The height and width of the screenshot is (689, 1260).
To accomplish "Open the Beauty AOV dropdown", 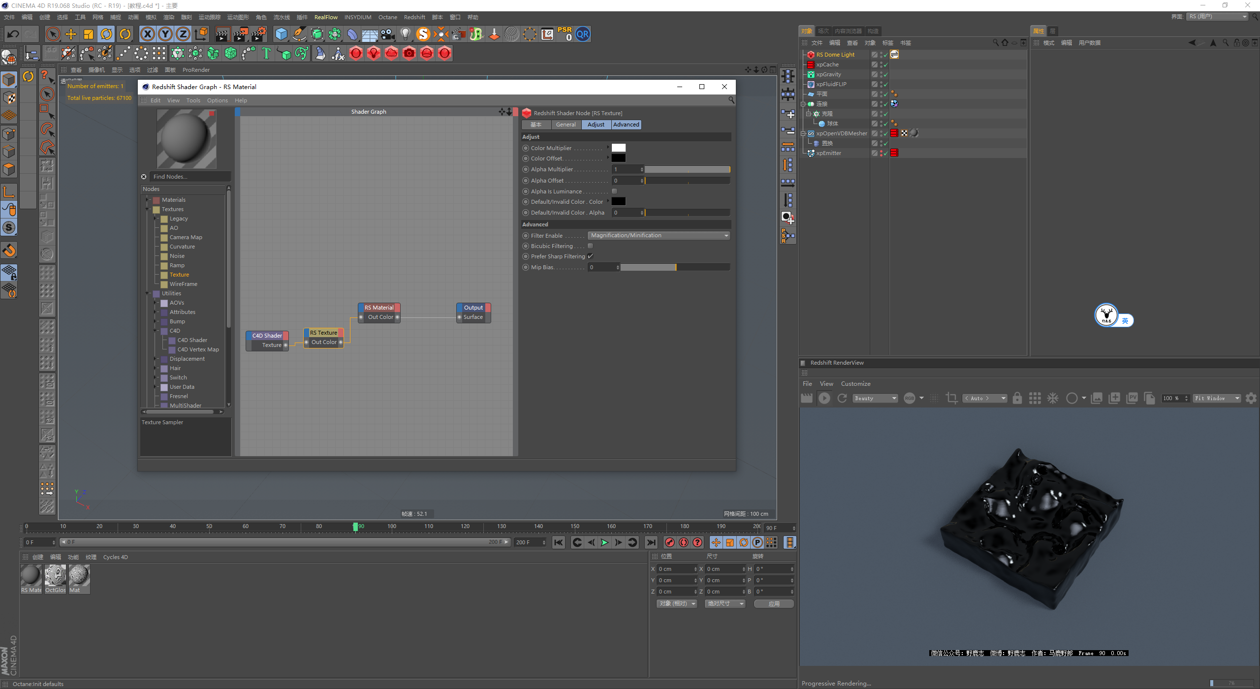I will (x=875, y=398).
